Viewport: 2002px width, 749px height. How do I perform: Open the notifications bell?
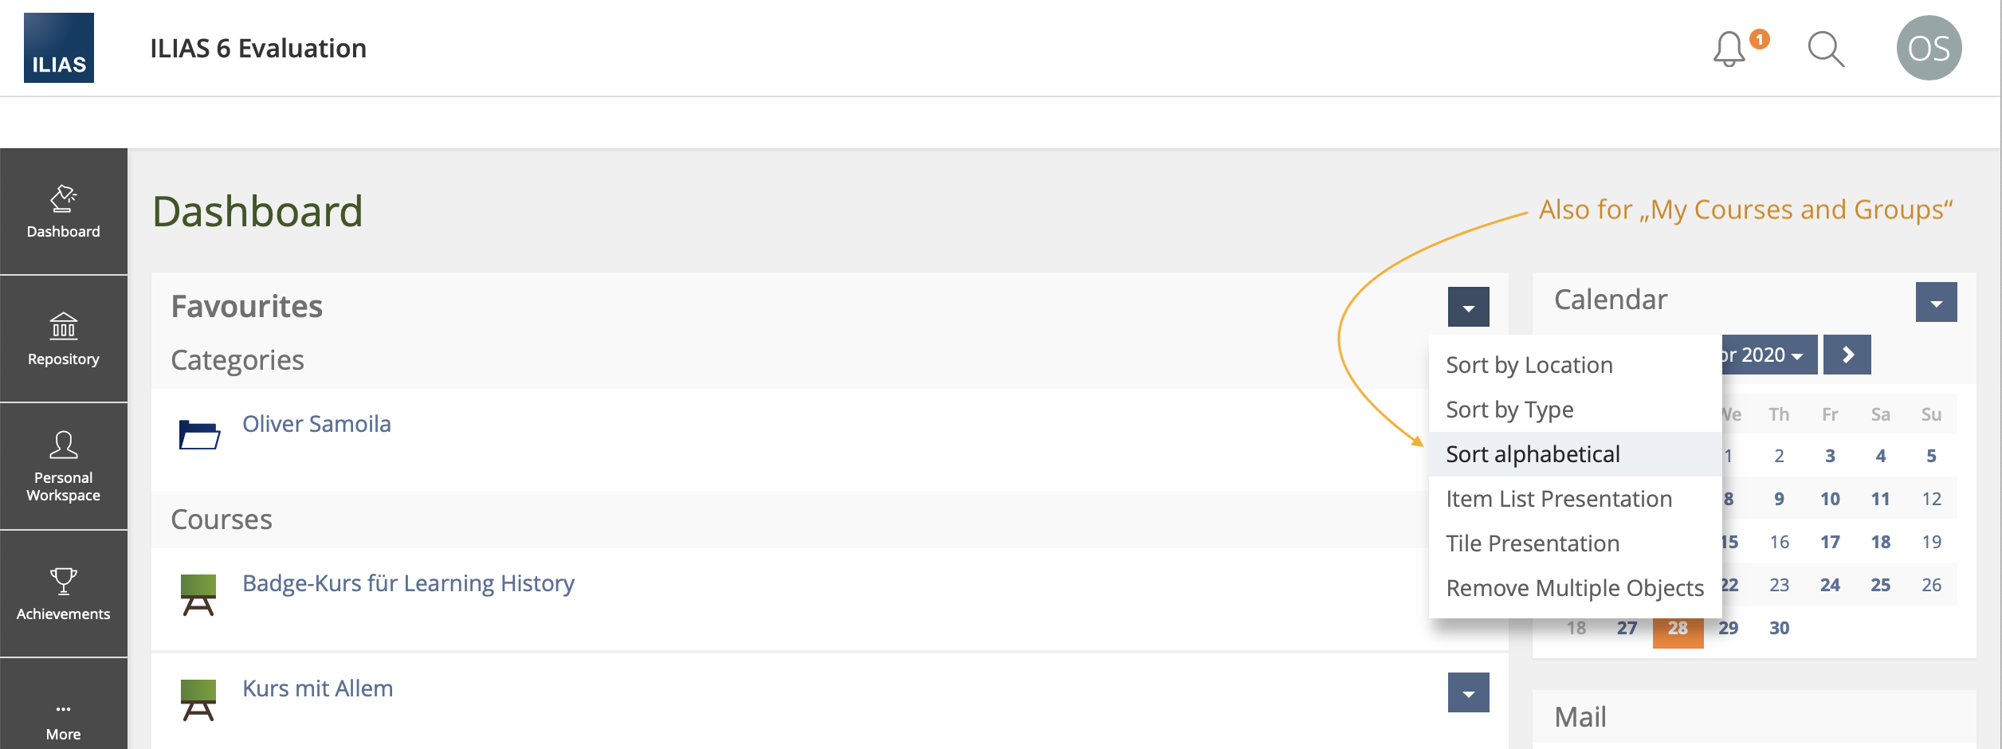tap(1729, 49)
